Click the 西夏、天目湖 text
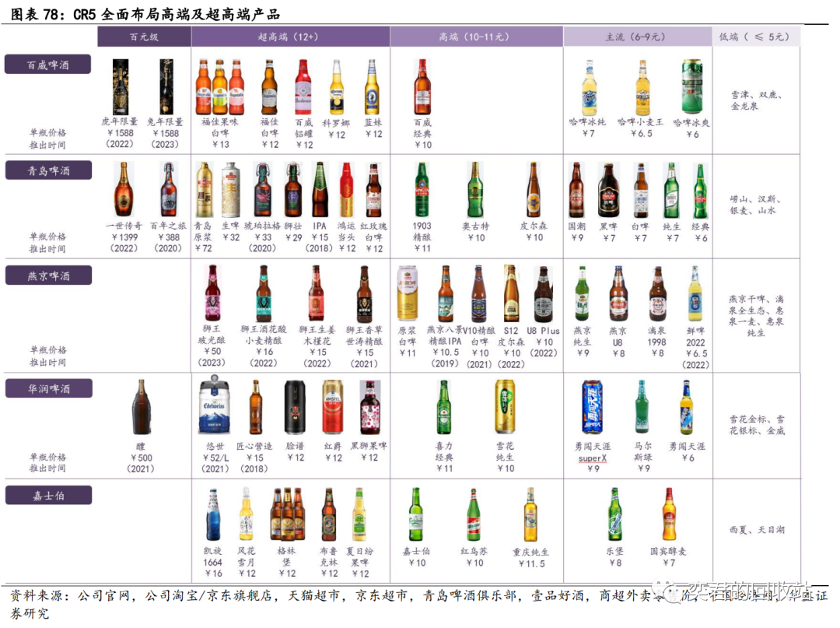 (x=757, y=529)
